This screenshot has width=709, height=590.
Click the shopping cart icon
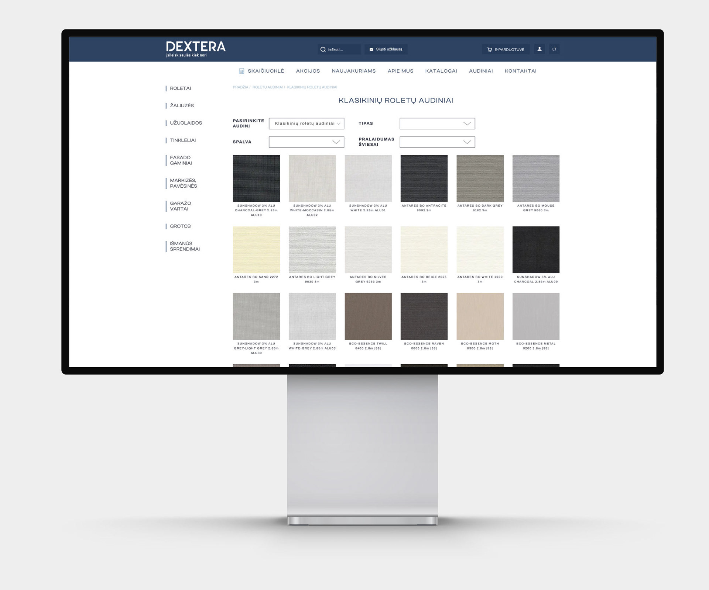pos(490,49)
